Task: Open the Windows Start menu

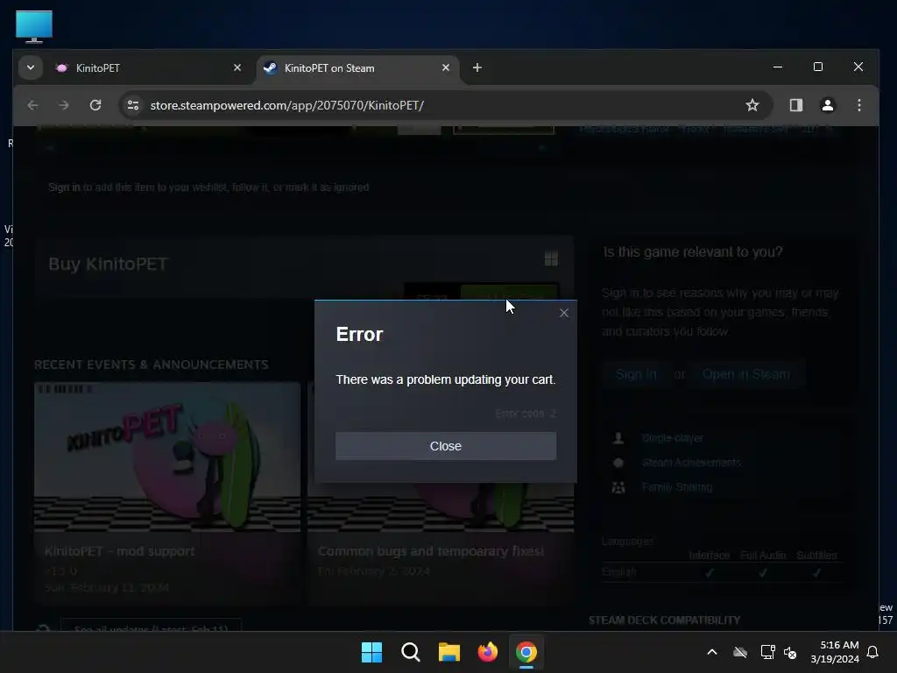Action: [x=371, y=652]
